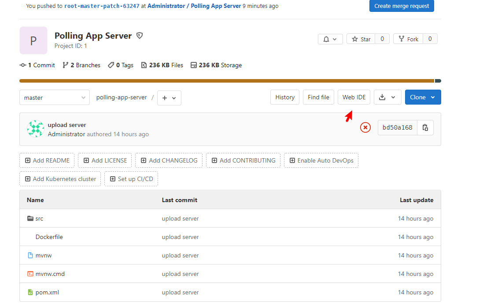The height and width of the screenshot is (308, 483).
Task: Open the Administrator author link
Action: pyautogui.click(x=66, y=134)
